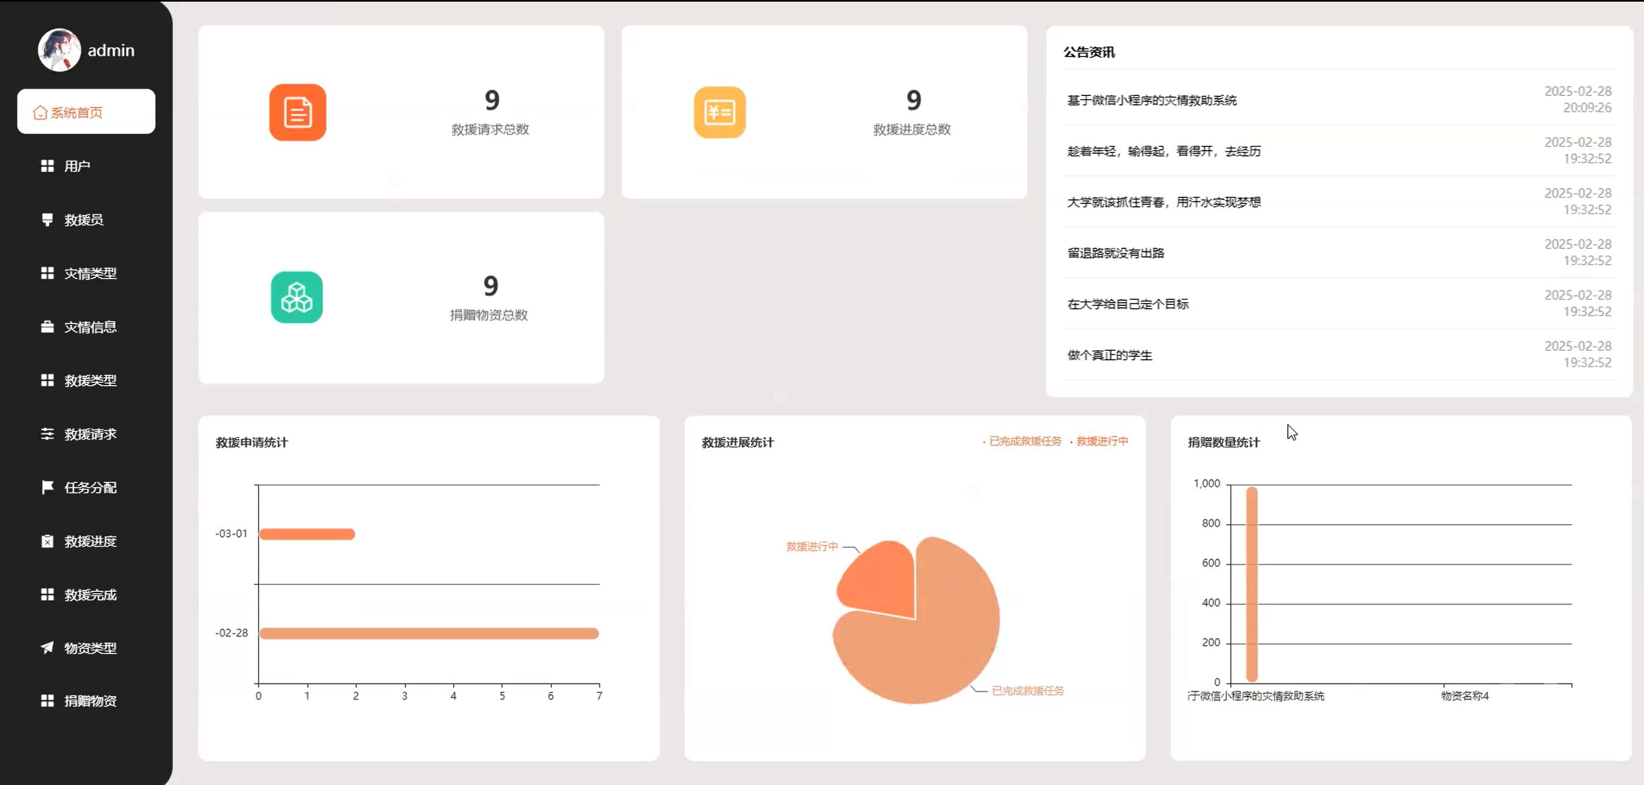Viewport: 1644px width, 785px height.
Task: Click the -03-01 bar in 救援申请统计
Action: (307, 534)
